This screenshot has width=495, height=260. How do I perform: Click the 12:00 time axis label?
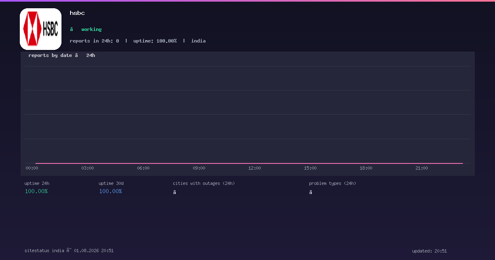pyautogui.click(x=255, y=168)
